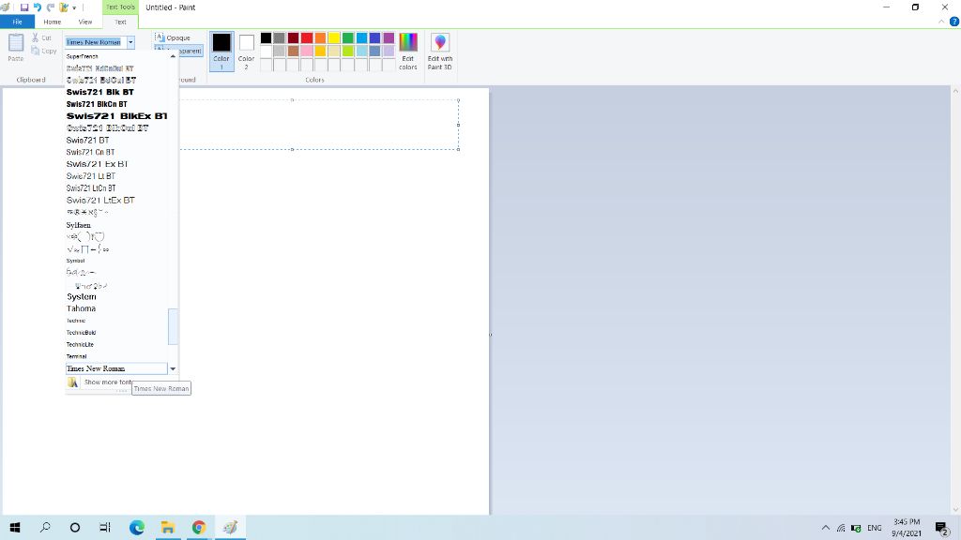Pick the green color swatch

pyautogui.click(x=347, y=37)
